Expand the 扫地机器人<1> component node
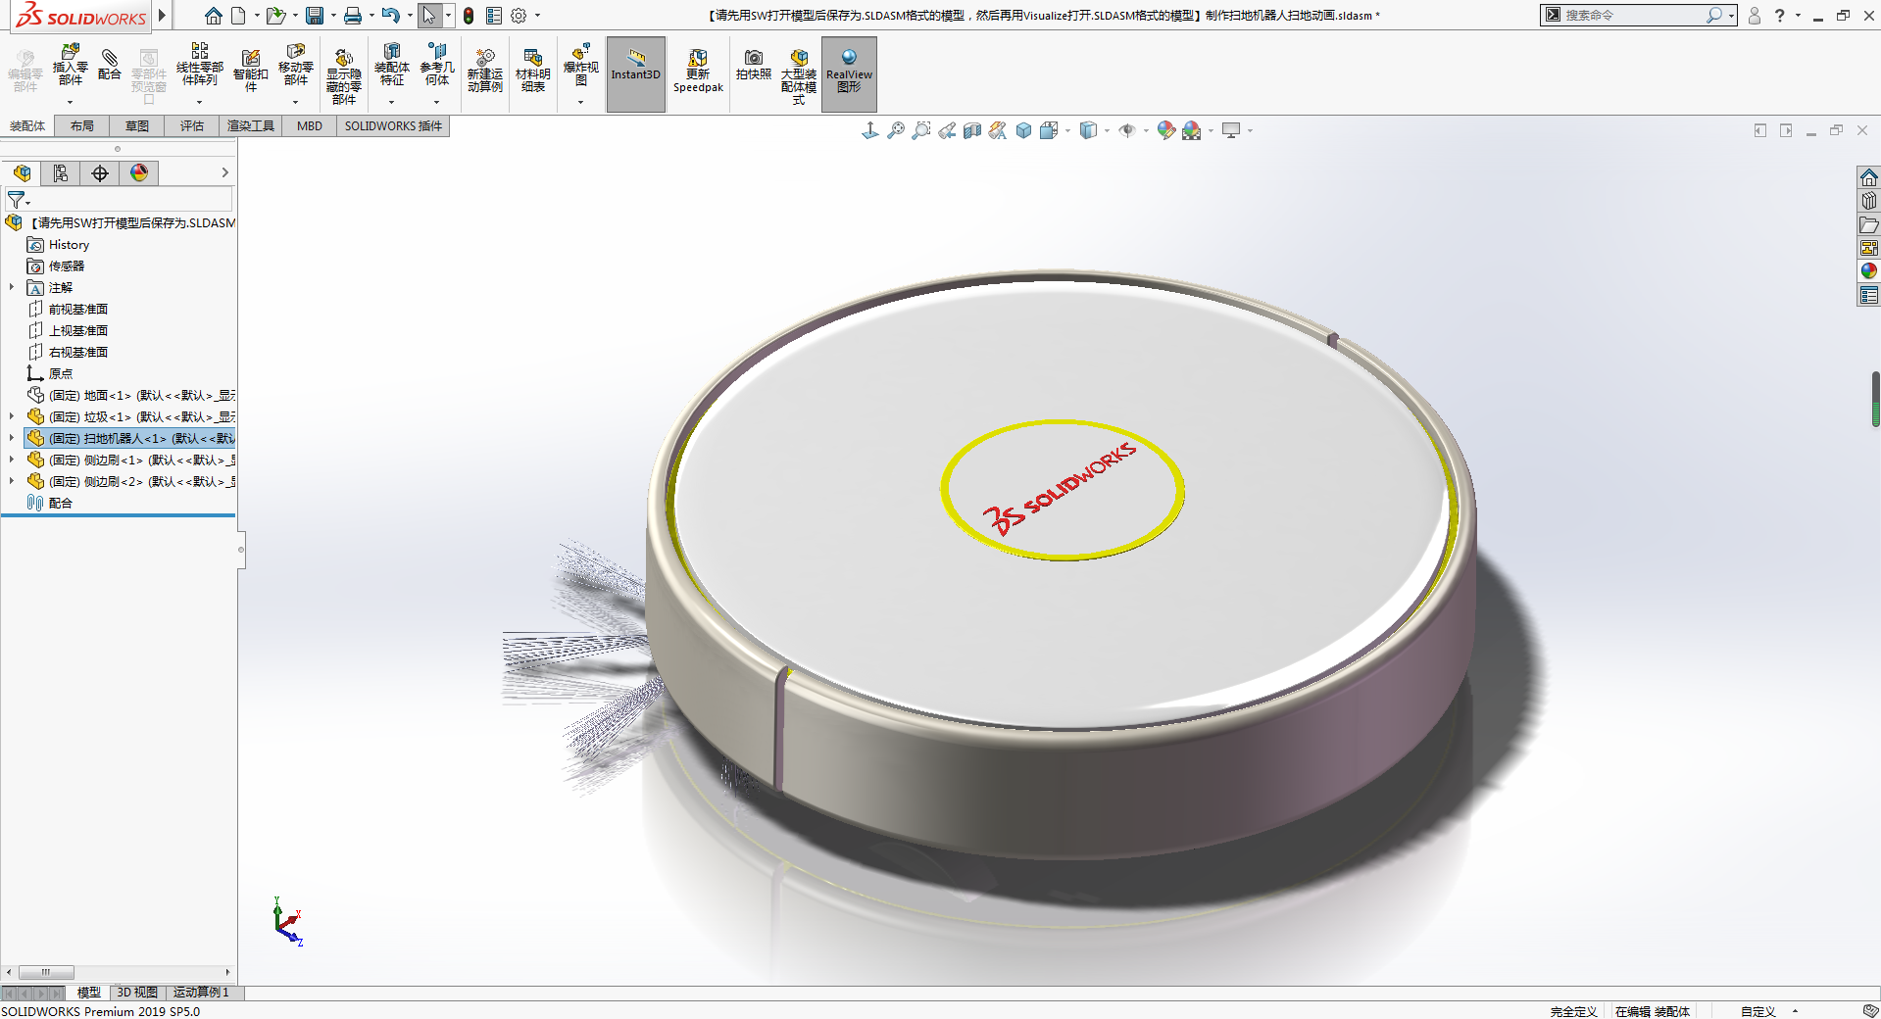Viewport: 1881px width, 1019px height. [x=12, y=438]
